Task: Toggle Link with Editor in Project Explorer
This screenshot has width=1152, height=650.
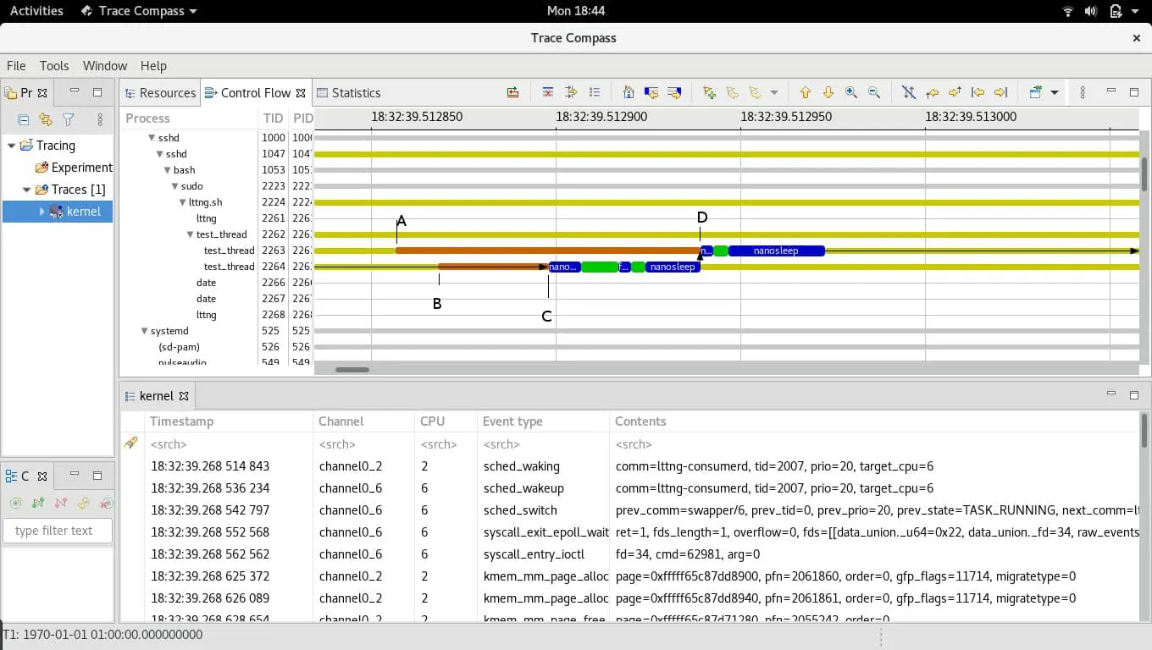Action: tap(46, 120)
